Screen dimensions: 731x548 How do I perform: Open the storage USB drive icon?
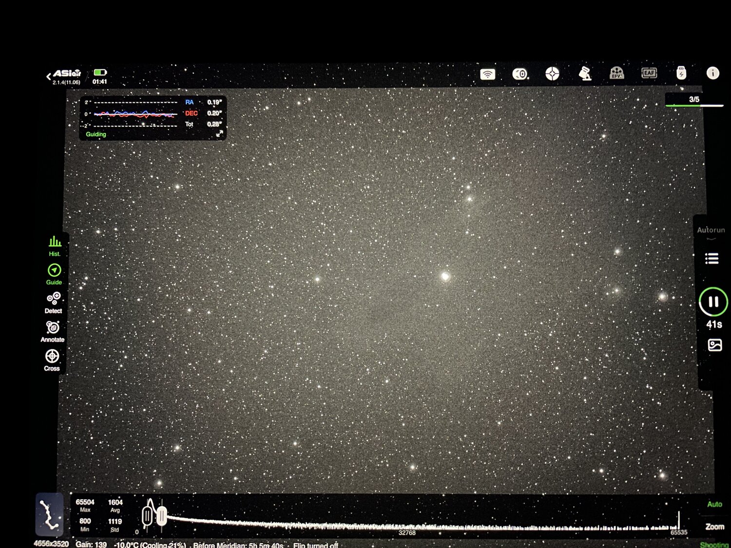(x=681, y=73)
